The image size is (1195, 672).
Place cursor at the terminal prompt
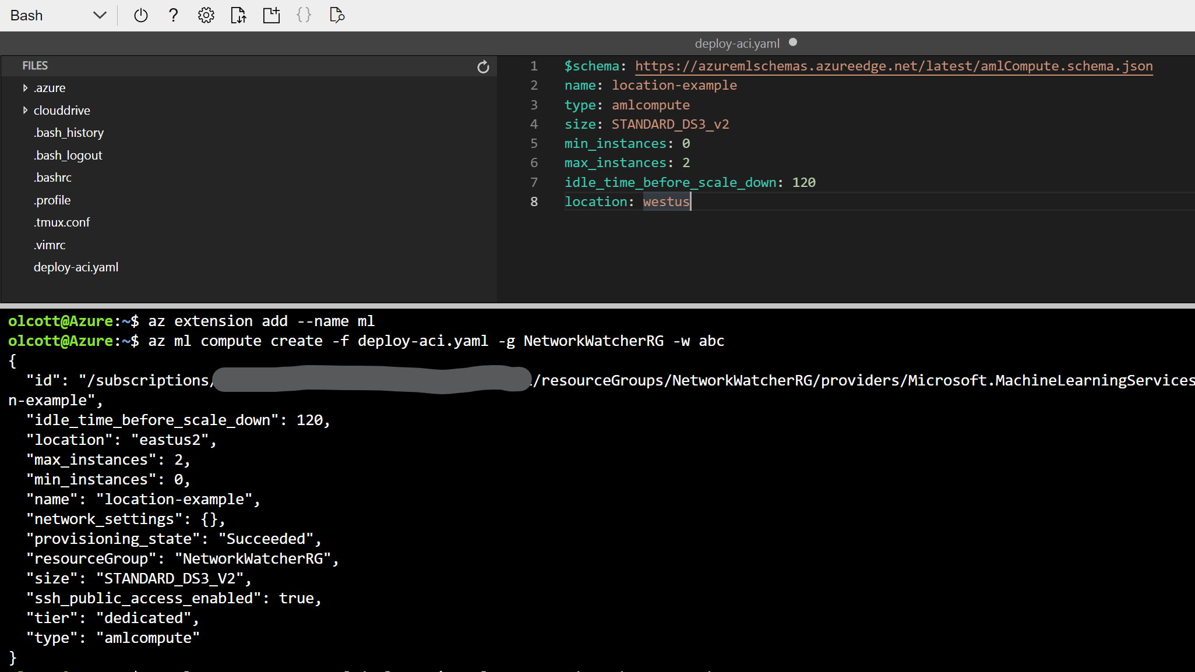(x=175, y=670)
